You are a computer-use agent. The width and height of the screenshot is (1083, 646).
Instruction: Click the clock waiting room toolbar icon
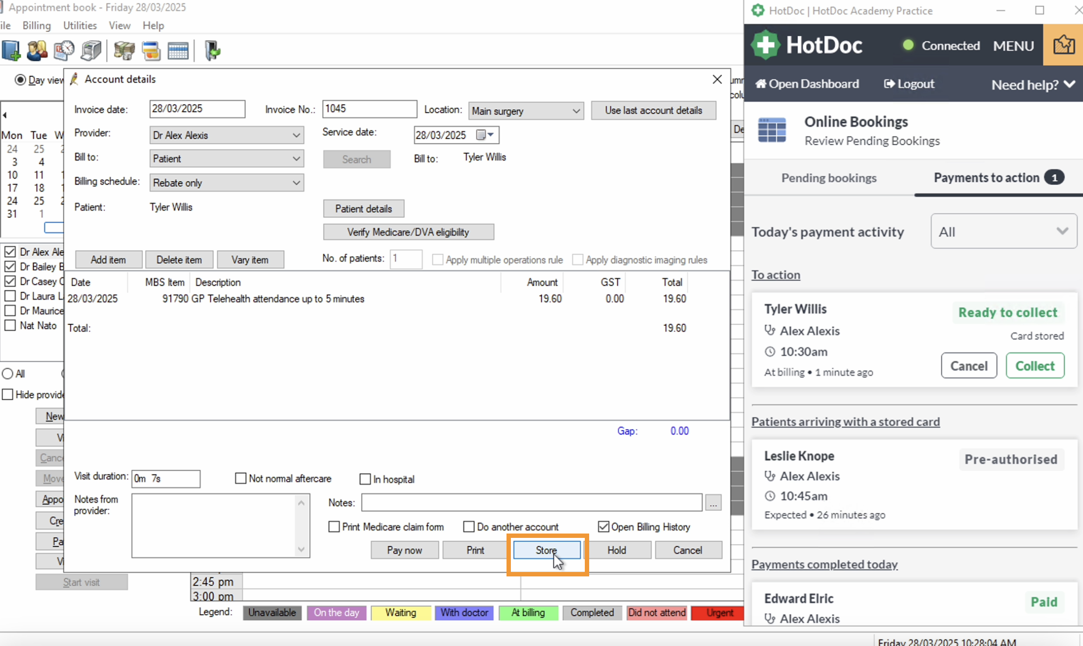coord(64,51)
